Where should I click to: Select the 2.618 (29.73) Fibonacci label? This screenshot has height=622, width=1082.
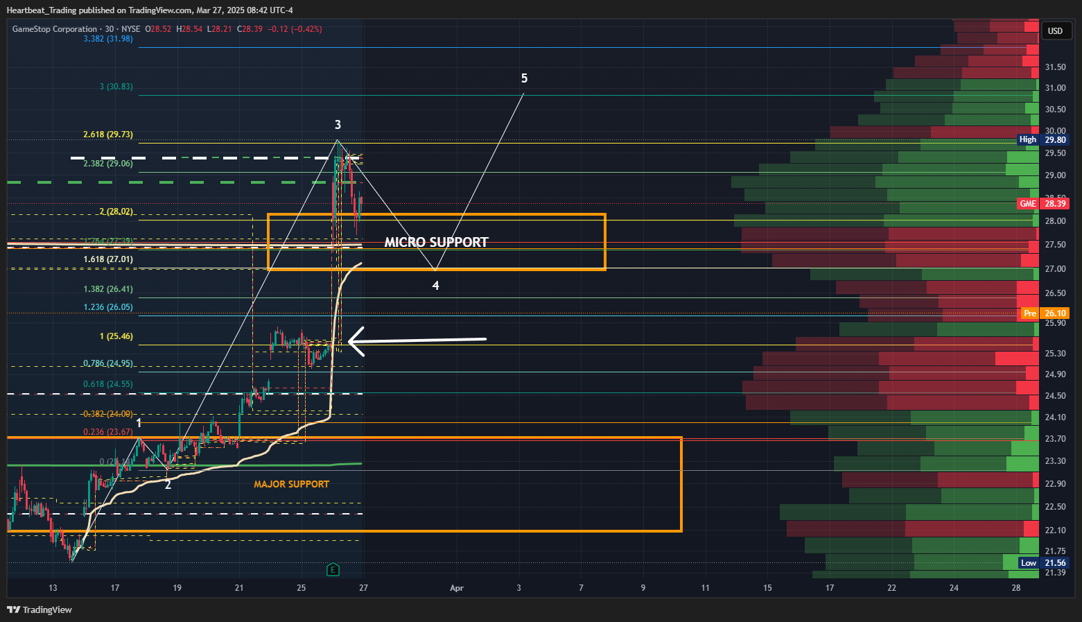(x=108, y=135)
